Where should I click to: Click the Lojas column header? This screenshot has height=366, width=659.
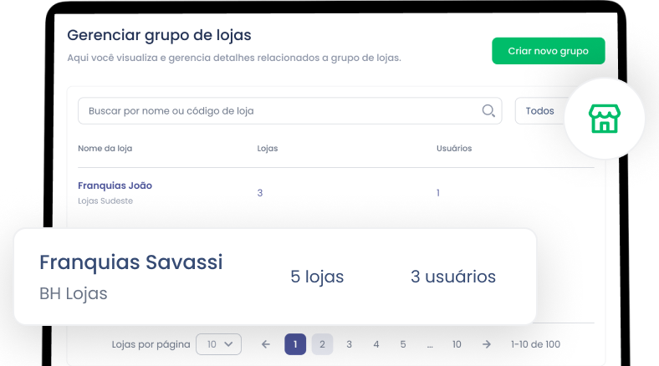tap(268, 149)
